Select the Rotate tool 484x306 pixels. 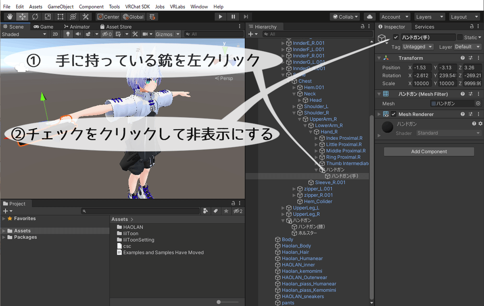[x=35, y=17]
